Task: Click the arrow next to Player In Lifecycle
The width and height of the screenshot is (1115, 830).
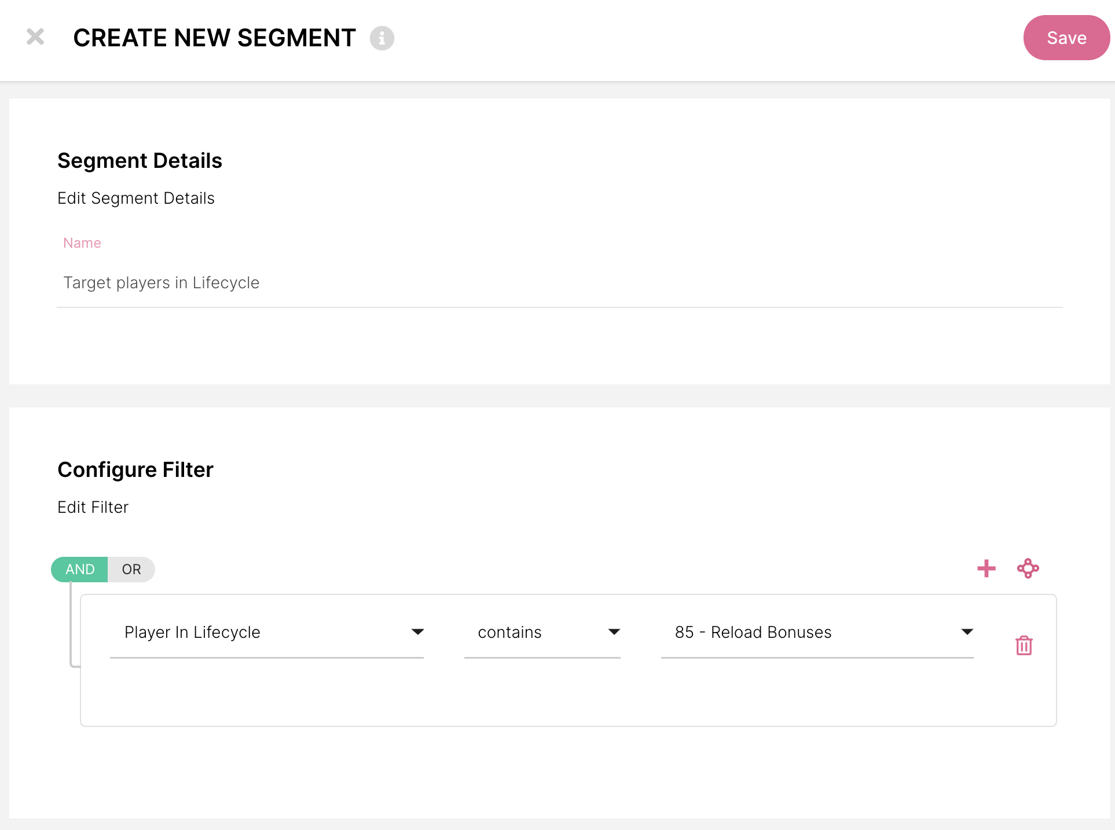Action: tap(417, 632)
